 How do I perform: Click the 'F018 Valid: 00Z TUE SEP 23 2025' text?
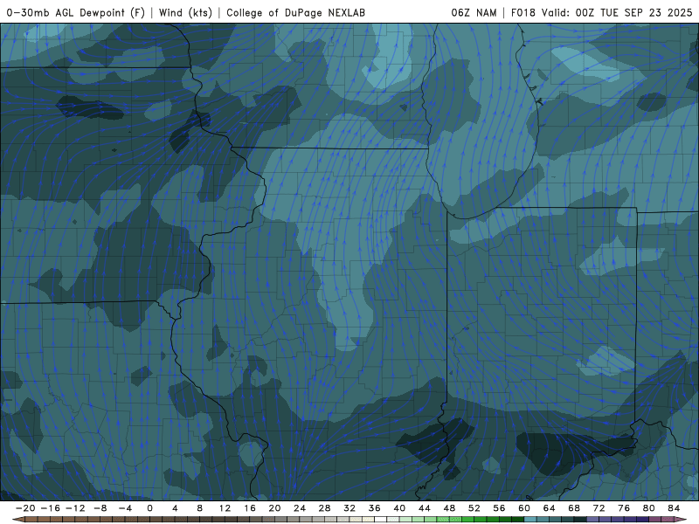coord(601,12)
